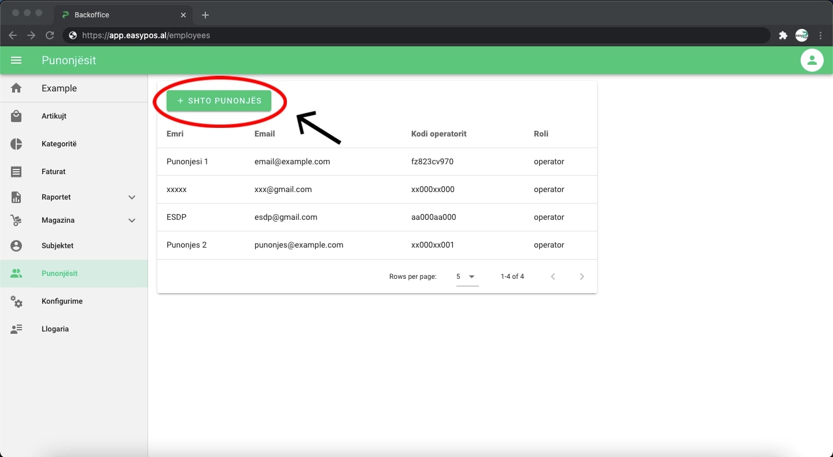Open the Rows per page dropdown
The height and width of the screenshot is (457, 833).
pos(467,277)
